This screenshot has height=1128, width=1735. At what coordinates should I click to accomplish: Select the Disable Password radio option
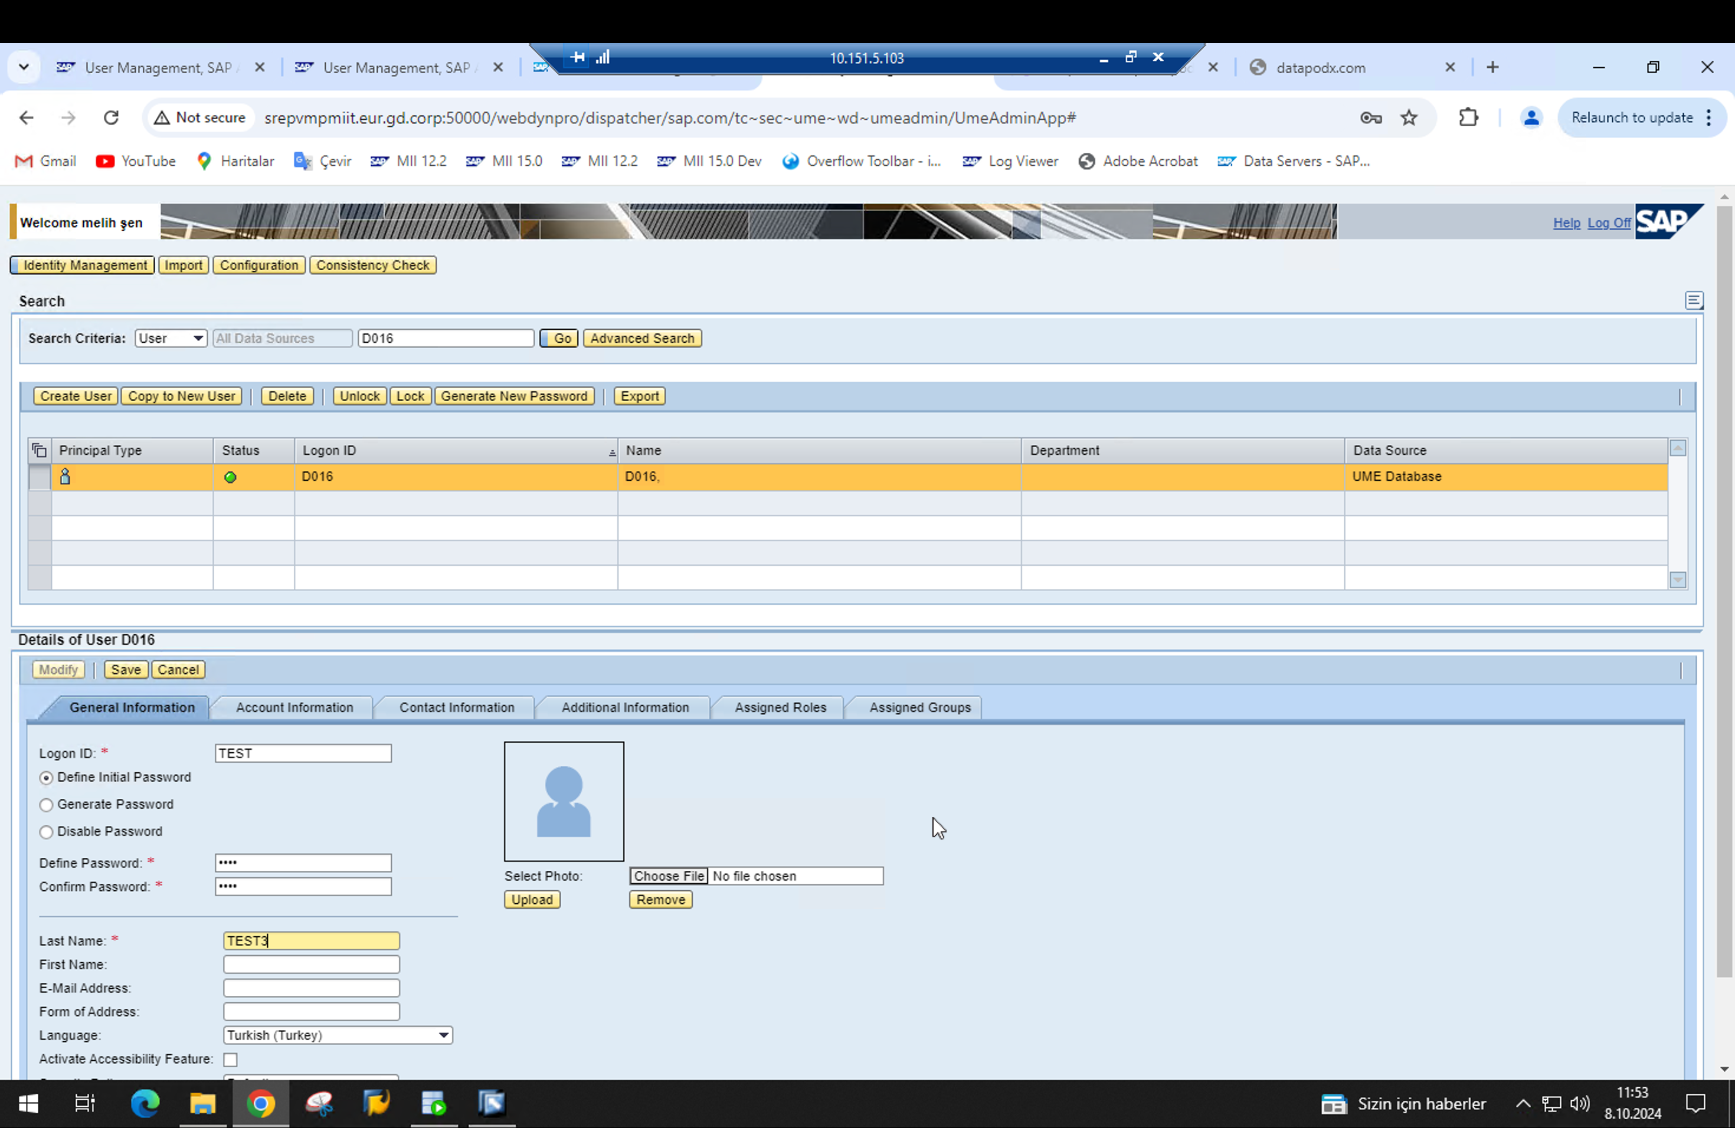point(47,832)
